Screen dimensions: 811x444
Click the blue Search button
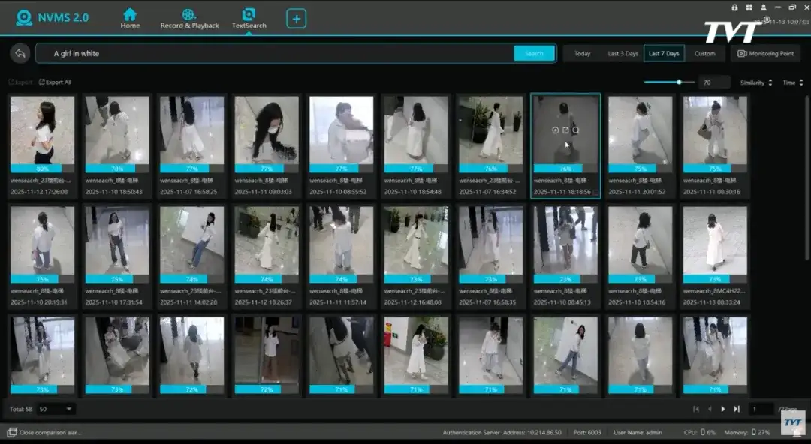click(x=534, y=53)
